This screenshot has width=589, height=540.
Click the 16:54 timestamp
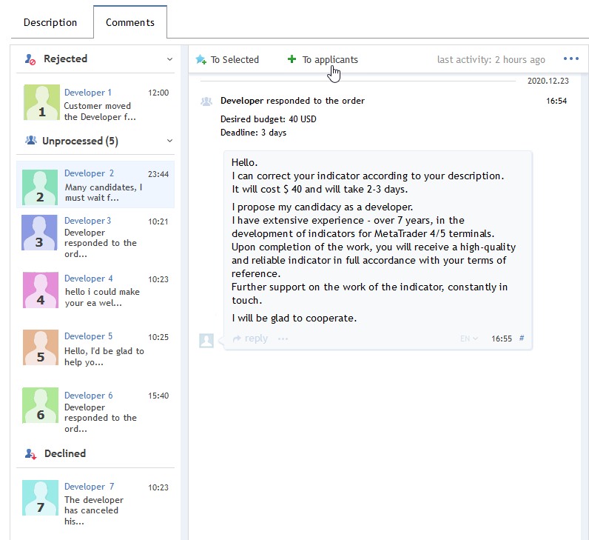[x=556, y=101]
